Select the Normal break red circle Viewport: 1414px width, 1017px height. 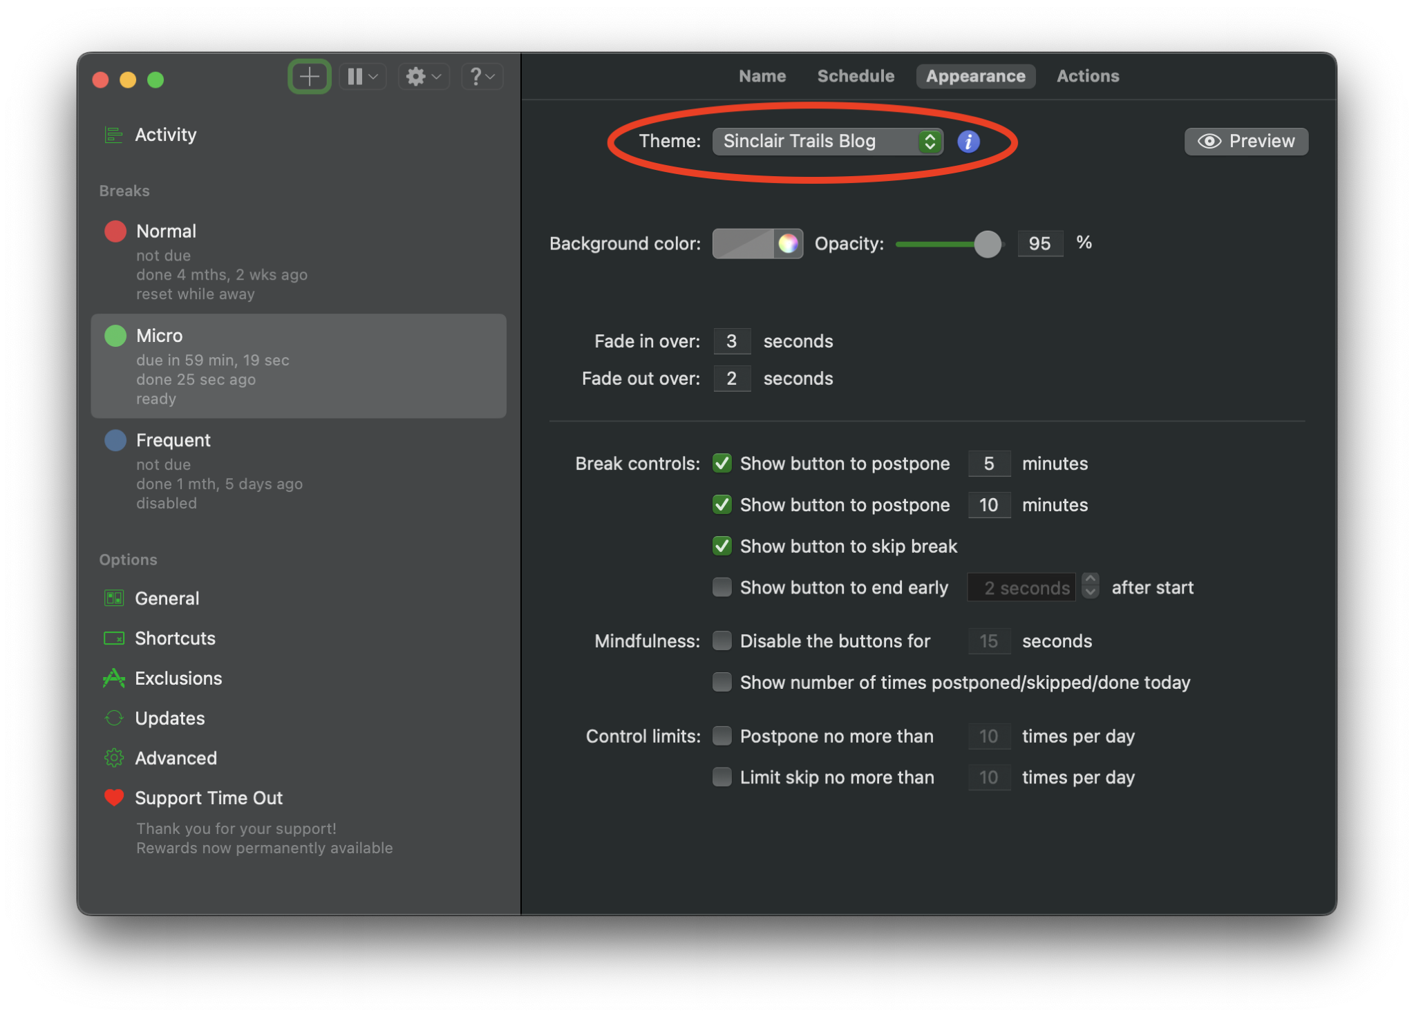(x=115, y=231)
